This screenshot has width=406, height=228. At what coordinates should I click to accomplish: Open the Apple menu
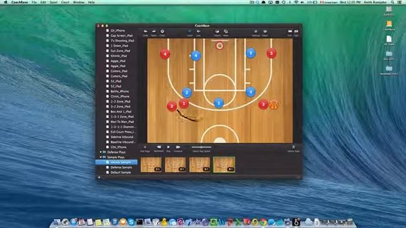point(6,2)
